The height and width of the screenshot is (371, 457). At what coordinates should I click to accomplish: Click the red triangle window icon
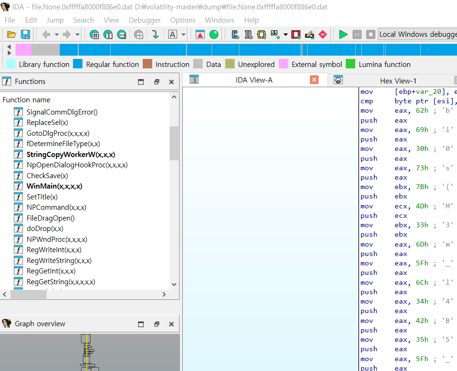click(x=200, y=34)
